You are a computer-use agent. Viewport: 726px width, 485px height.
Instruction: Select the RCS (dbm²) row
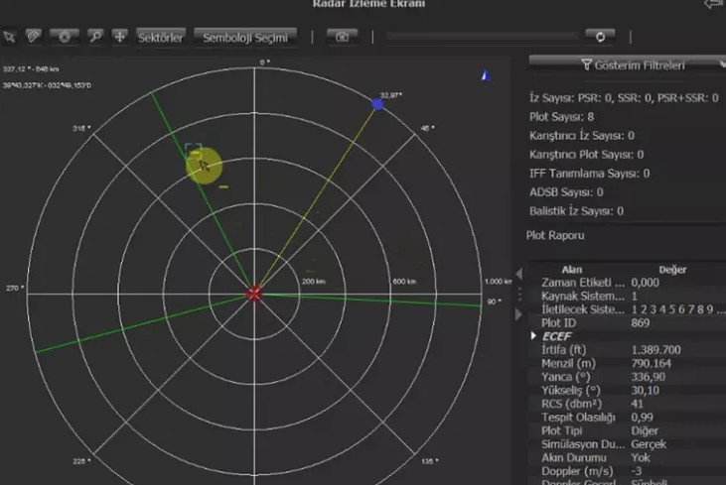coord(628,404)
